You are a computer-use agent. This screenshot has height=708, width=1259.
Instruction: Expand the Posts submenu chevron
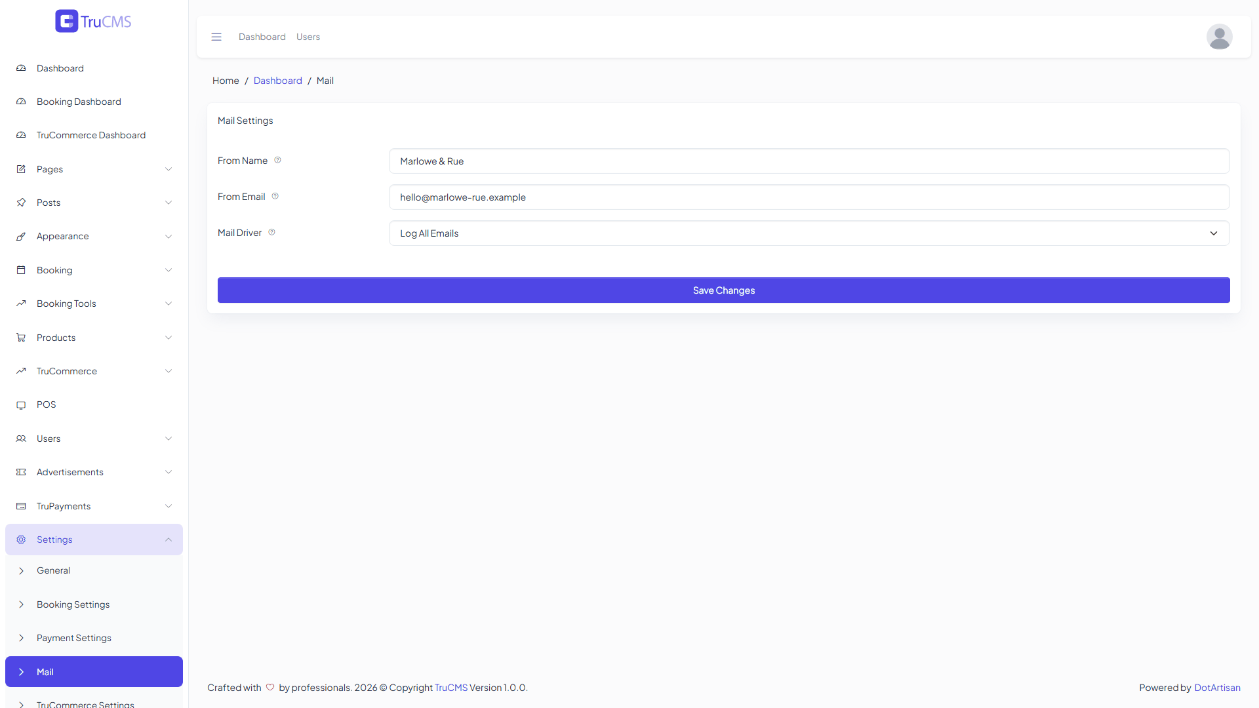tap(169, 203)
